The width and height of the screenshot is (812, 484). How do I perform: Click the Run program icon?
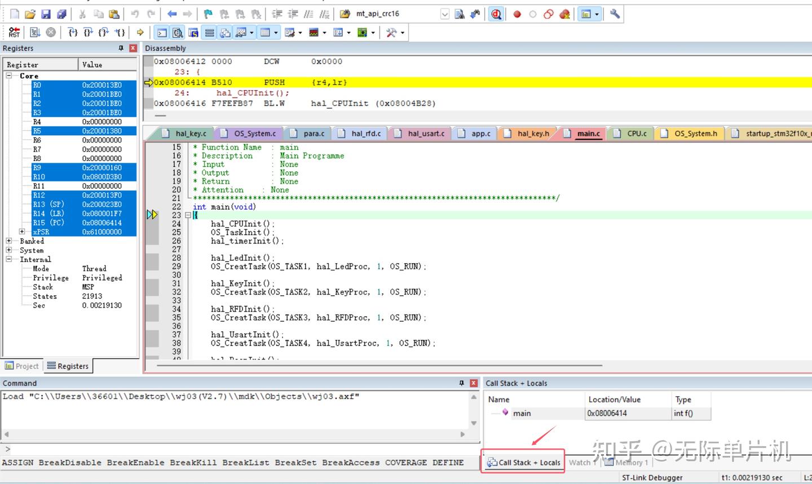click(x=35, y=33)
